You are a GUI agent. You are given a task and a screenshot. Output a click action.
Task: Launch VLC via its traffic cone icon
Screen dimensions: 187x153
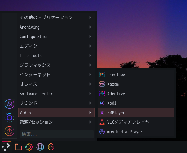pos(102,122)
